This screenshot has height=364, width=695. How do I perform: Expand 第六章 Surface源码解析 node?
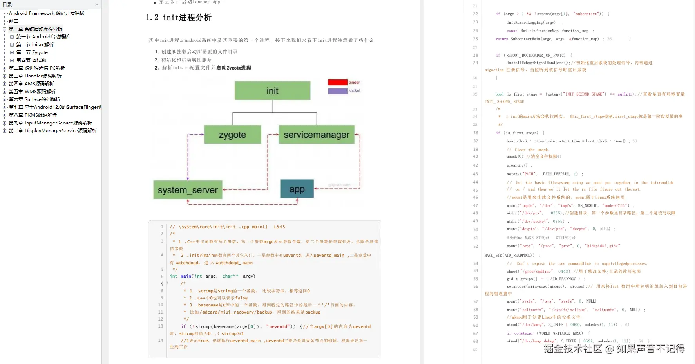click(x=5, y=99)
